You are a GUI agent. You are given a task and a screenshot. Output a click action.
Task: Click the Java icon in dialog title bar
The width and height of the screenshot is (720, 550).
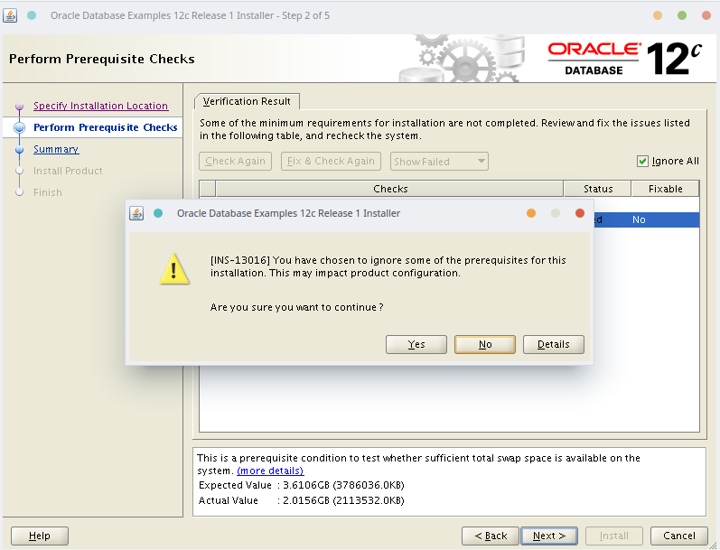tap(136, 213)
